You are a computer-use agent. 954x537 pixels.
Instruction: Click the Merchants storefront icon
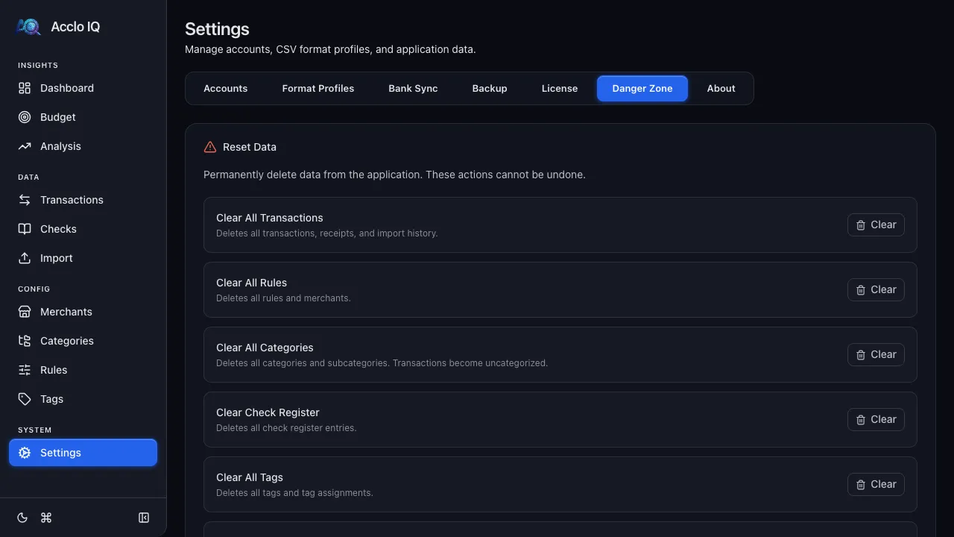tap(25, 312)
